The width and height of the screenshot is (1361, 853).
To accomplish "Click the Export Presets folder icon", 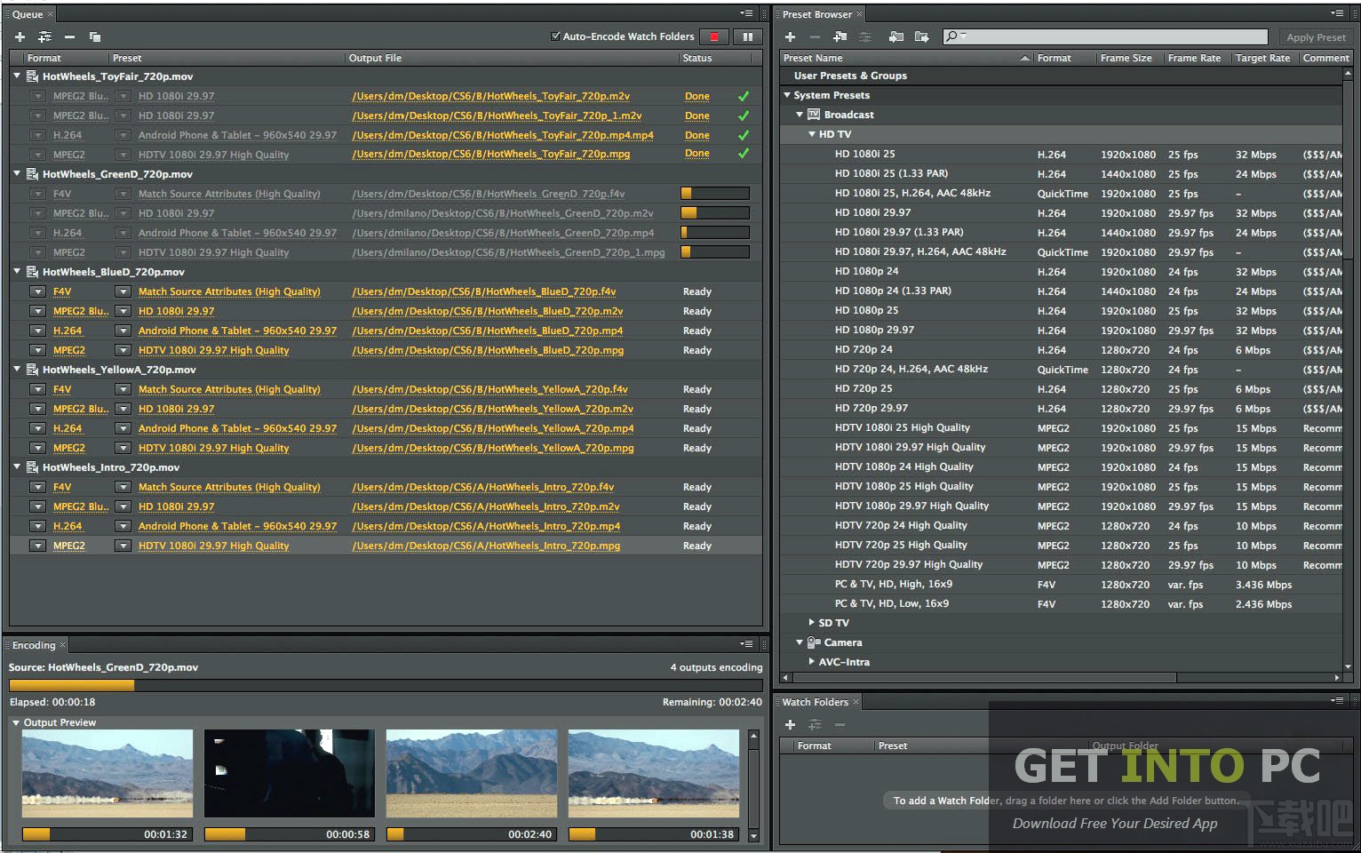I will (922, 36).
